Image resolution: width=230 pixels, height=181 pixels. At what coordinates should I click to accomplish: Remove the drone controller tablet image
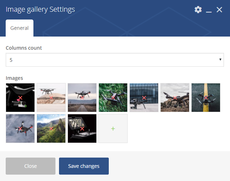click(x=82, y=128)
